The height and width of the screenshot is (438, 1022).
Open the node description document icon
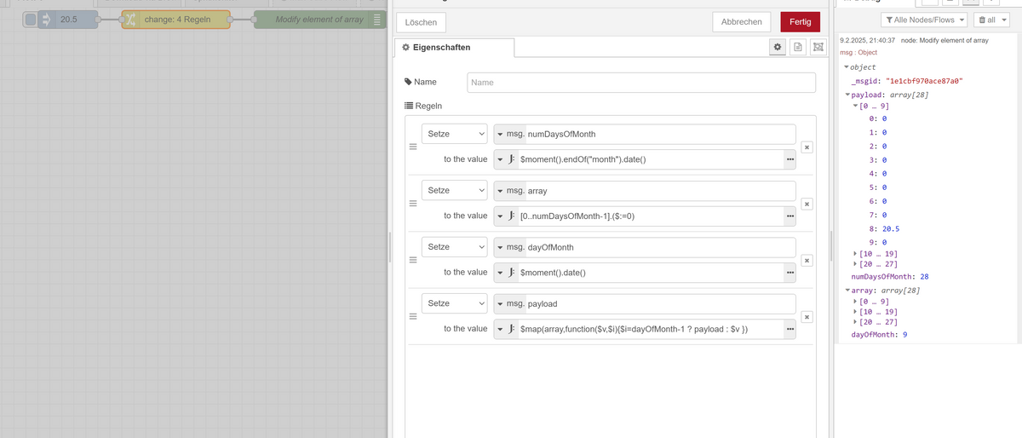coord(797,48)
